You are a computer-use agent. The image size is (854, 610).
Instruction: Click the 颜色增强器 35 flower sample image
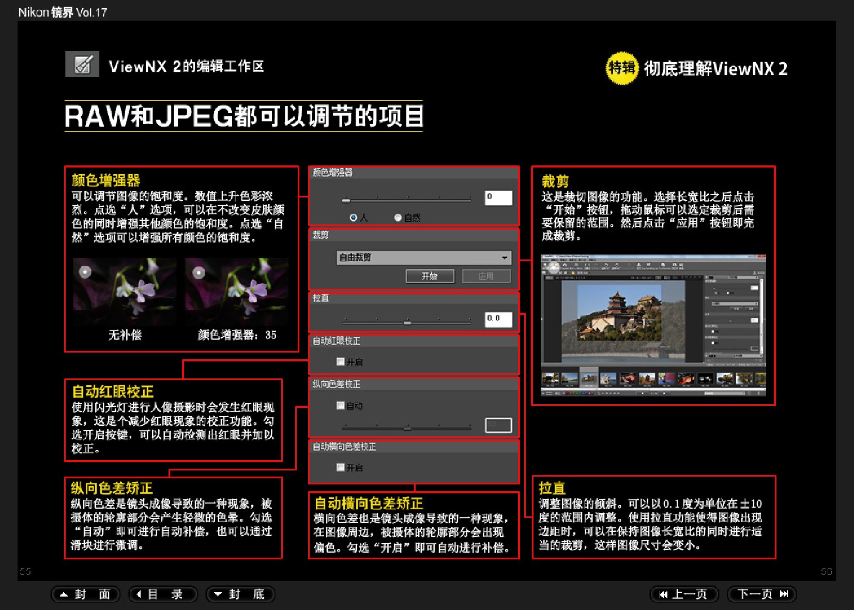pos(237,291)
